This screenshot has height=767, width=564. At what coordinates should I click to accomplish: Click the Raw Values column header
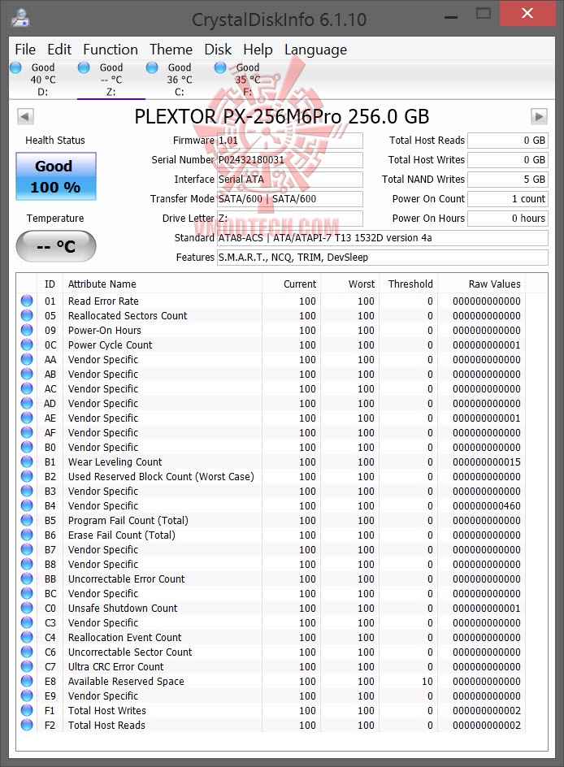[x=481, y=284]
